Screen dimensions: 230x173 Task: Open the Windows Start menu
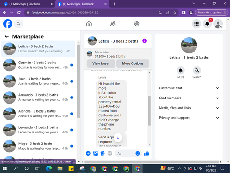[5, 168]
